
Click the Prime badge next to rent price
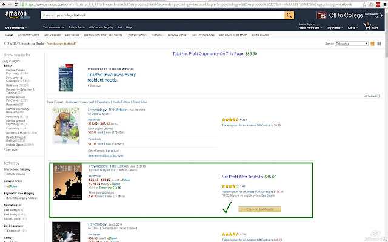[x=125, y=180]
